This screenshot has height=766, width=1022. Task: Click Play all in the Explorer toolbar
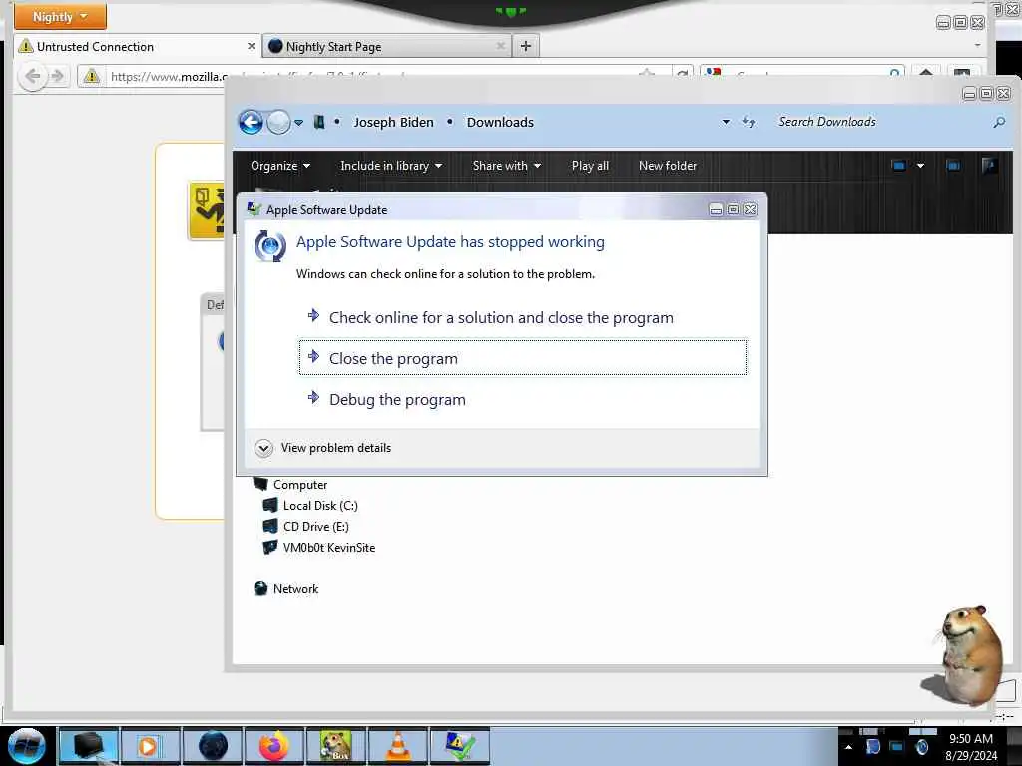[590, 166]
